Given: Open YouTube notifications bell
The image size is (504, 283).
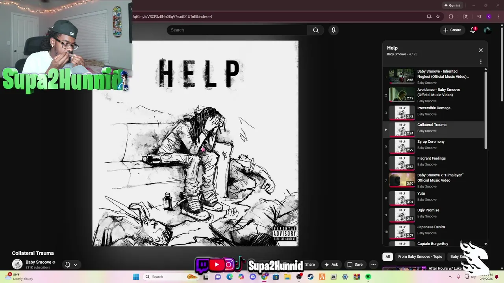Looking at the screenshot, I should pyautogui.click(x=473, y=30).
